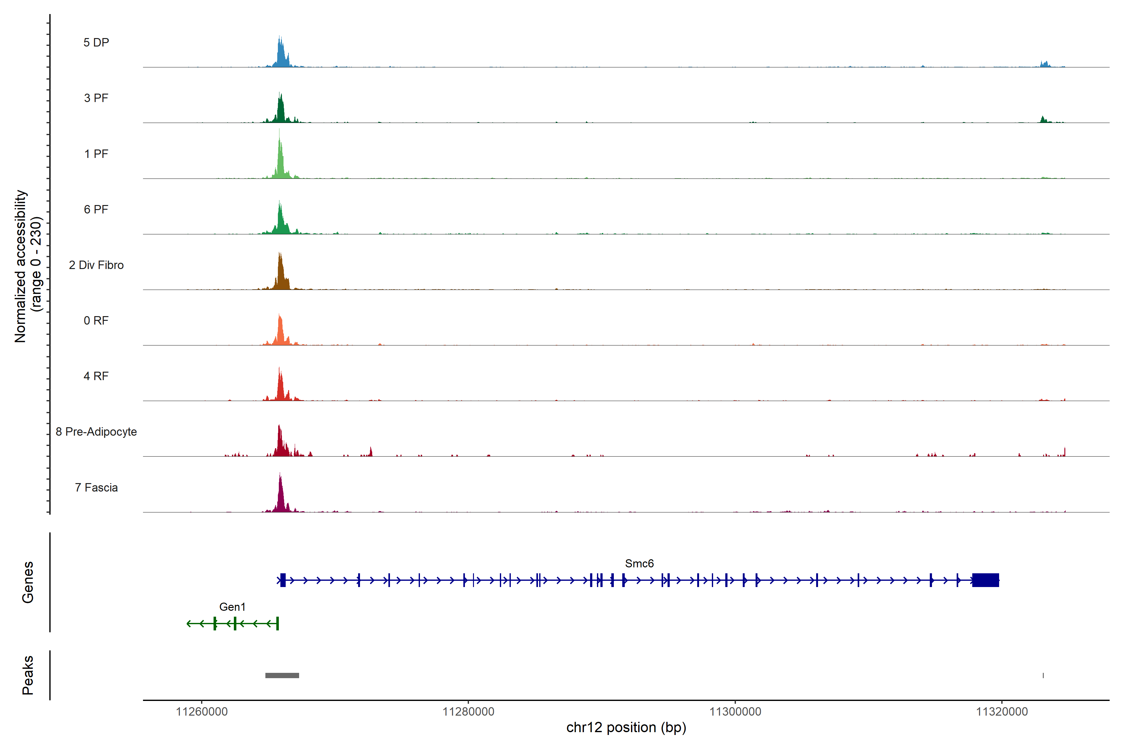Click the 11280000 axis tick label
The width and height of the screenshot is (1124, 749).
[468, 712]
